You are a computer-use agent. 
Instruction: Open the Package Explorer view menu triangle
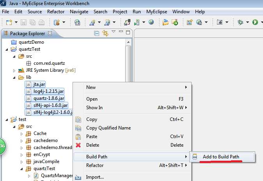(x=114, y=31)
